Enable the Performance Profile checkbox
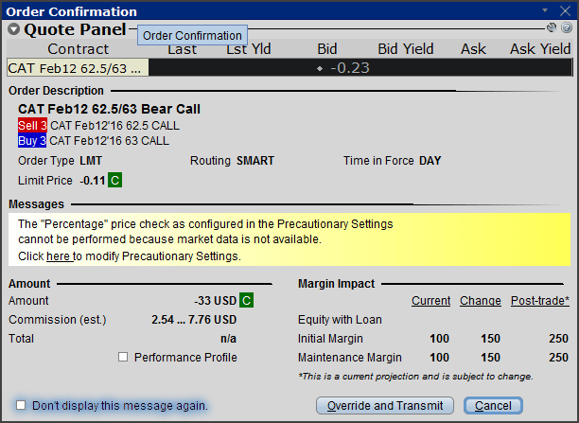This screenshot has width=579, height=423. [x=123, y=357]
